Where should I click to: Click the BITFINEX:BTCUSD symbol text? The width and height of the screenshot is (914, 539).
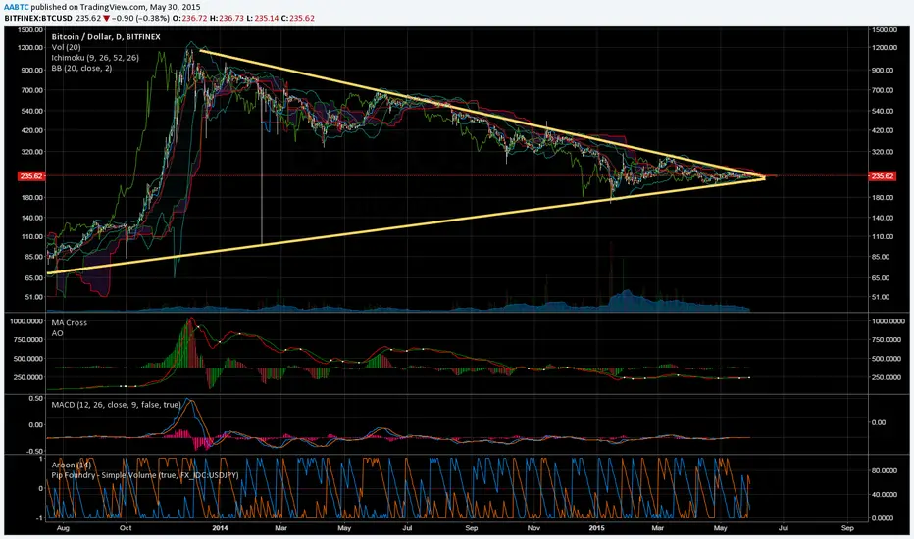38,18
